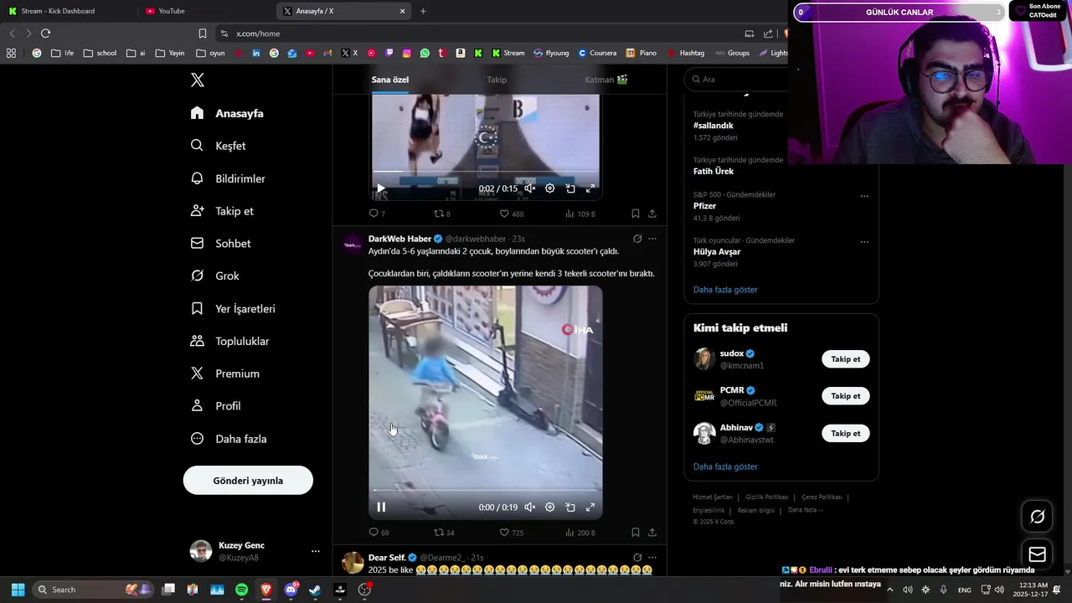Open floating messages envelope button

tap(1038, 554)
